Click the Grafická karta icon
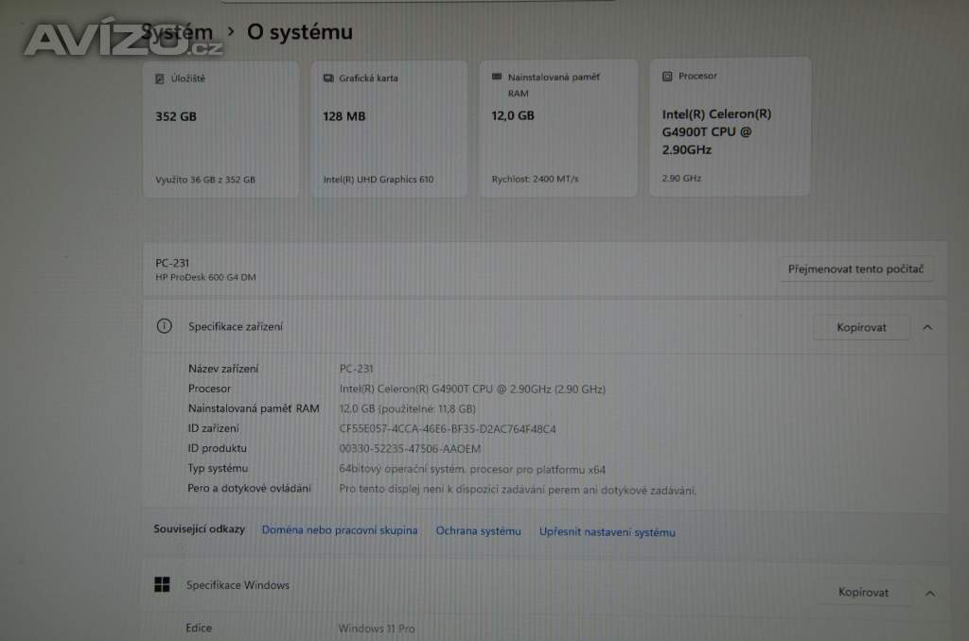 click(328, 78)
